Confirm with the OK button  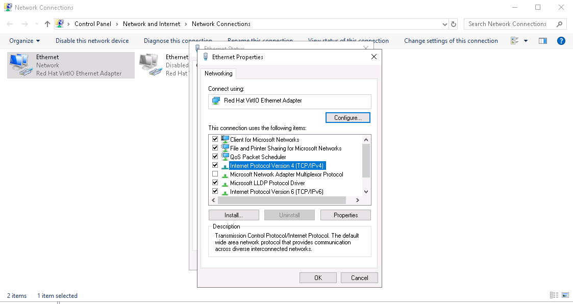coord(318,277)
